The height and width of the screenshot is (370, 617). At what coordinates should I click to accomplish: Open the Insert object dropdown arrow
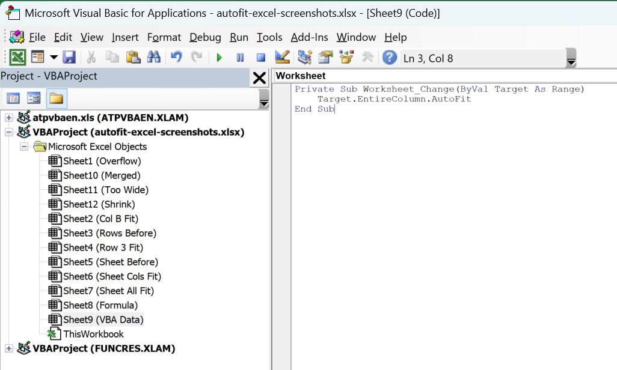click(x=54, y=58)
